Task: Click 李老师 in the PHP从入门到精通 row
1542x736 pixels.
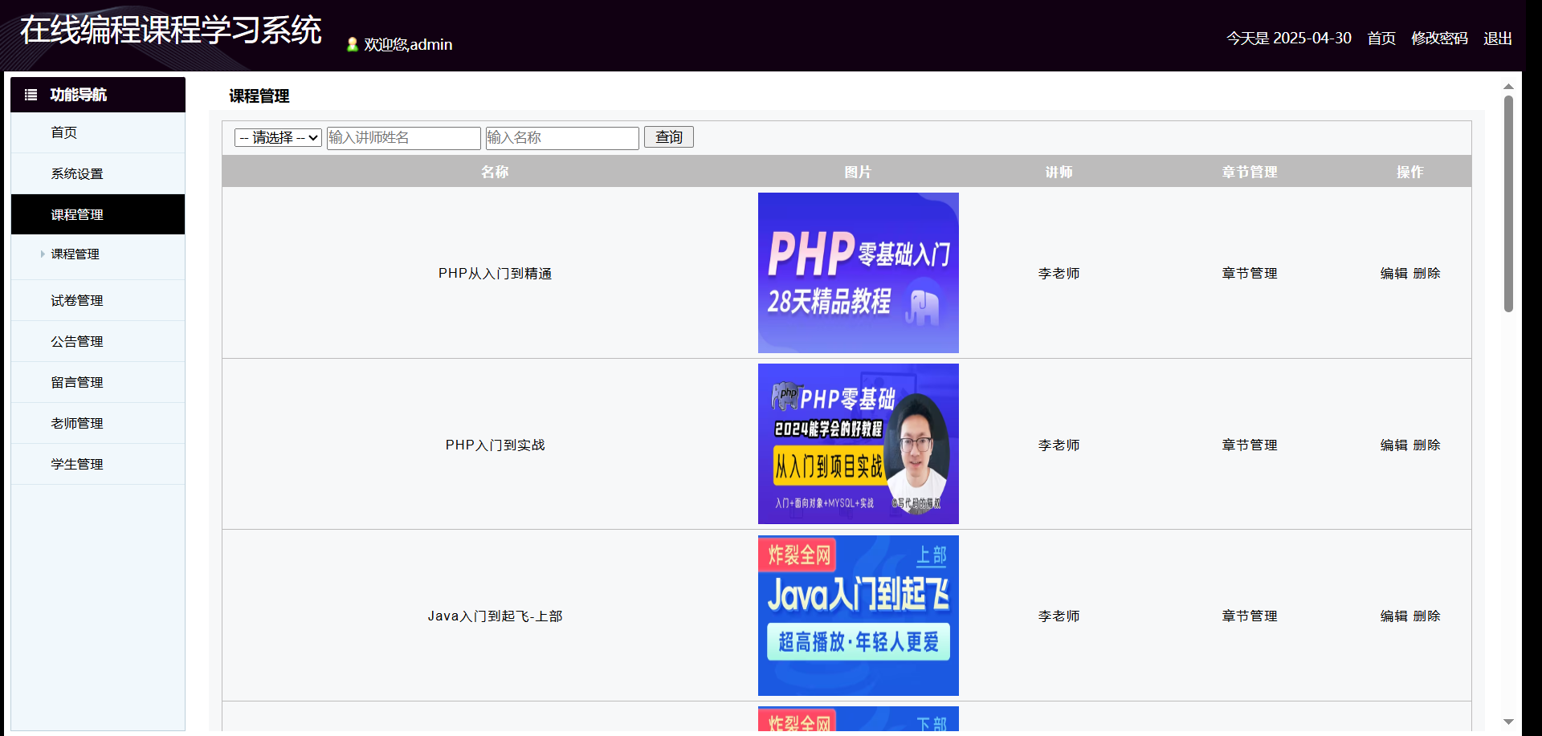Action: 1059,273
